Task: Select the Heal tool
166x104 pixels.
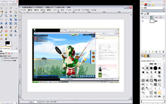Action: tap(6, 35)
